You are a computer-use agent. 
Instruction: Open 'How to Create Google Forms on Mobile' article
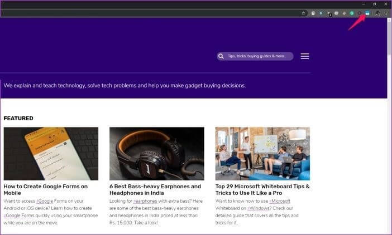(x=46, y=190)
